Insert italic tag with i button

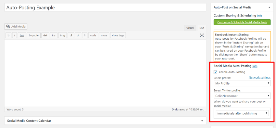tap(14, 35)
